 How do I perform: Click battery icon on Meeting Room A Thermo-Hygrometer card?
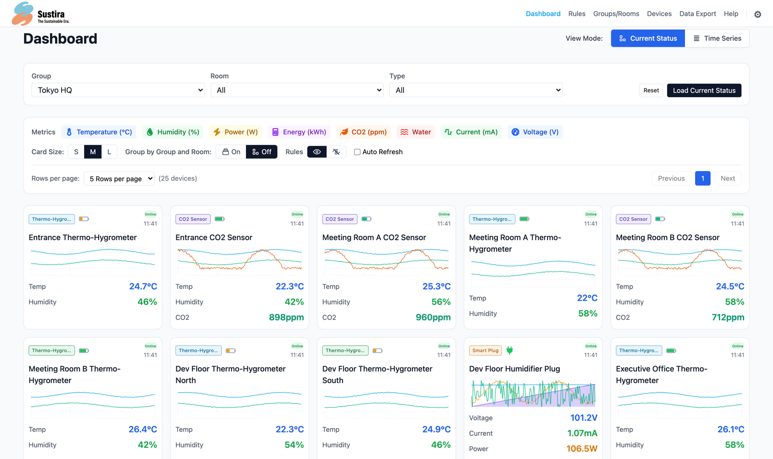coord(525,219)
